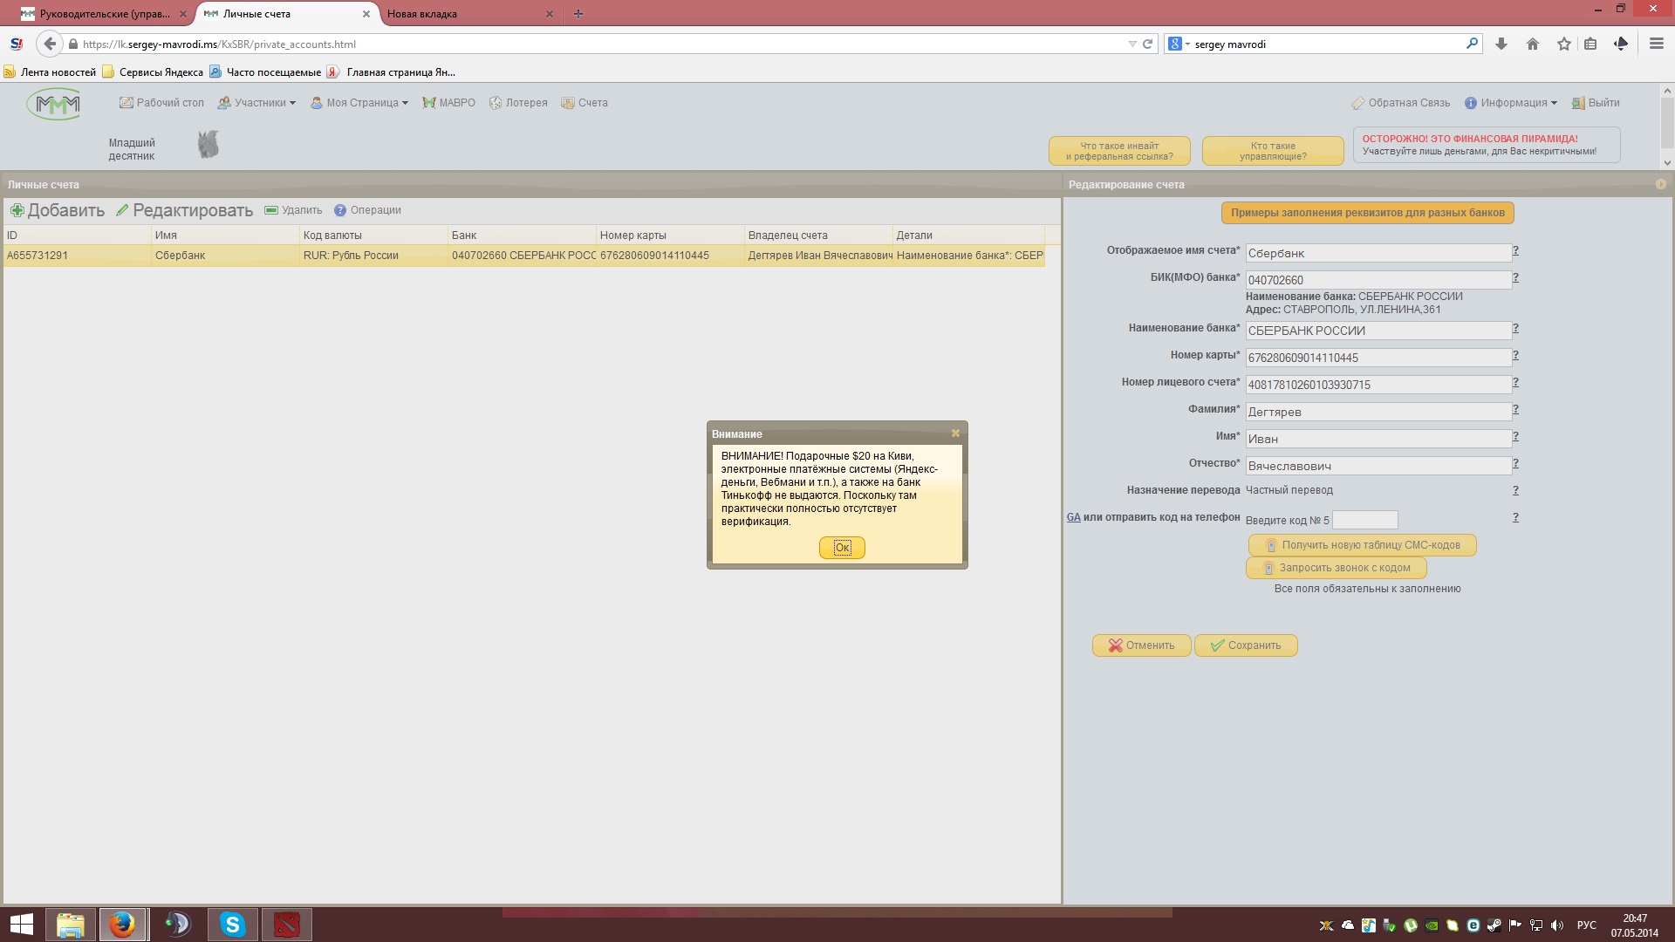Bookmark page with the star icon
1675x942 pixels.
[x=1563, y=44]
